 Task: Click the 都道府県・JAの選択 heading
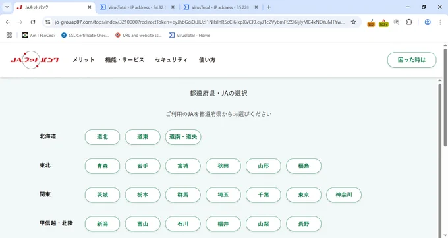(219, 93)
